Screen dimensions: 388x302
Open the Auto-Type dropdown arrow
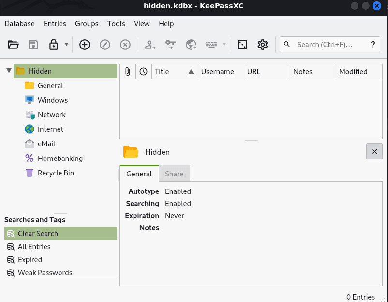(x=224, y=45)
